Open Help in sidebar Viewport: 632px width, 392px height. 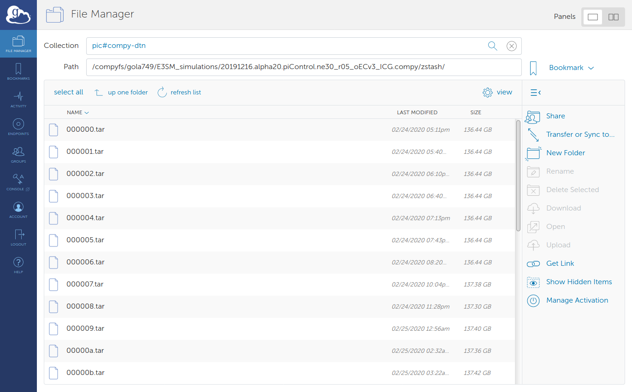click(18, 265)
